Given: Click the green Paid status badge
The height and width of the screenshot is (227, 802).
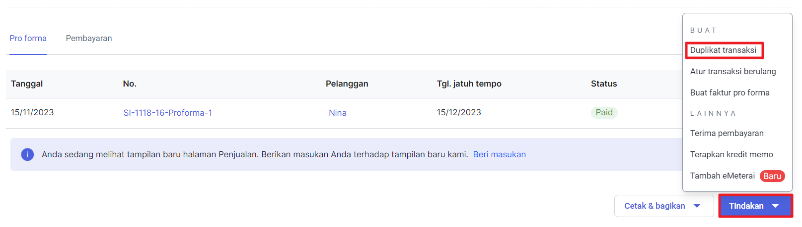Looking at the screenshot, I should tap(604, 112).
